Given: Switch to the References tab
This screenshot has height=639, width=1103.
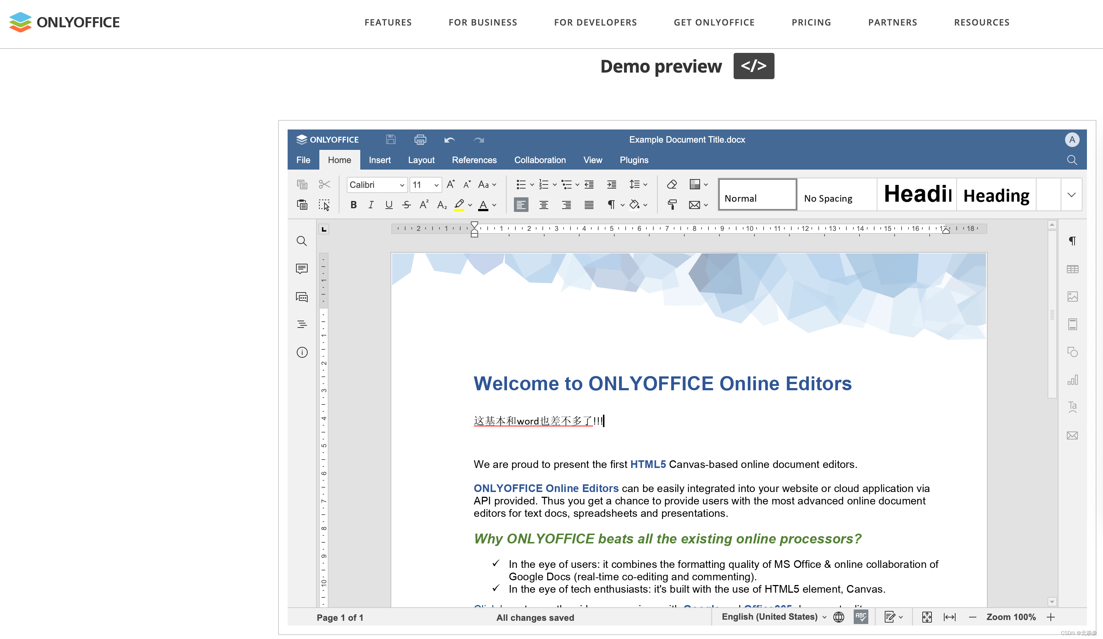Looking at the screenshot, I should point(474,160).
